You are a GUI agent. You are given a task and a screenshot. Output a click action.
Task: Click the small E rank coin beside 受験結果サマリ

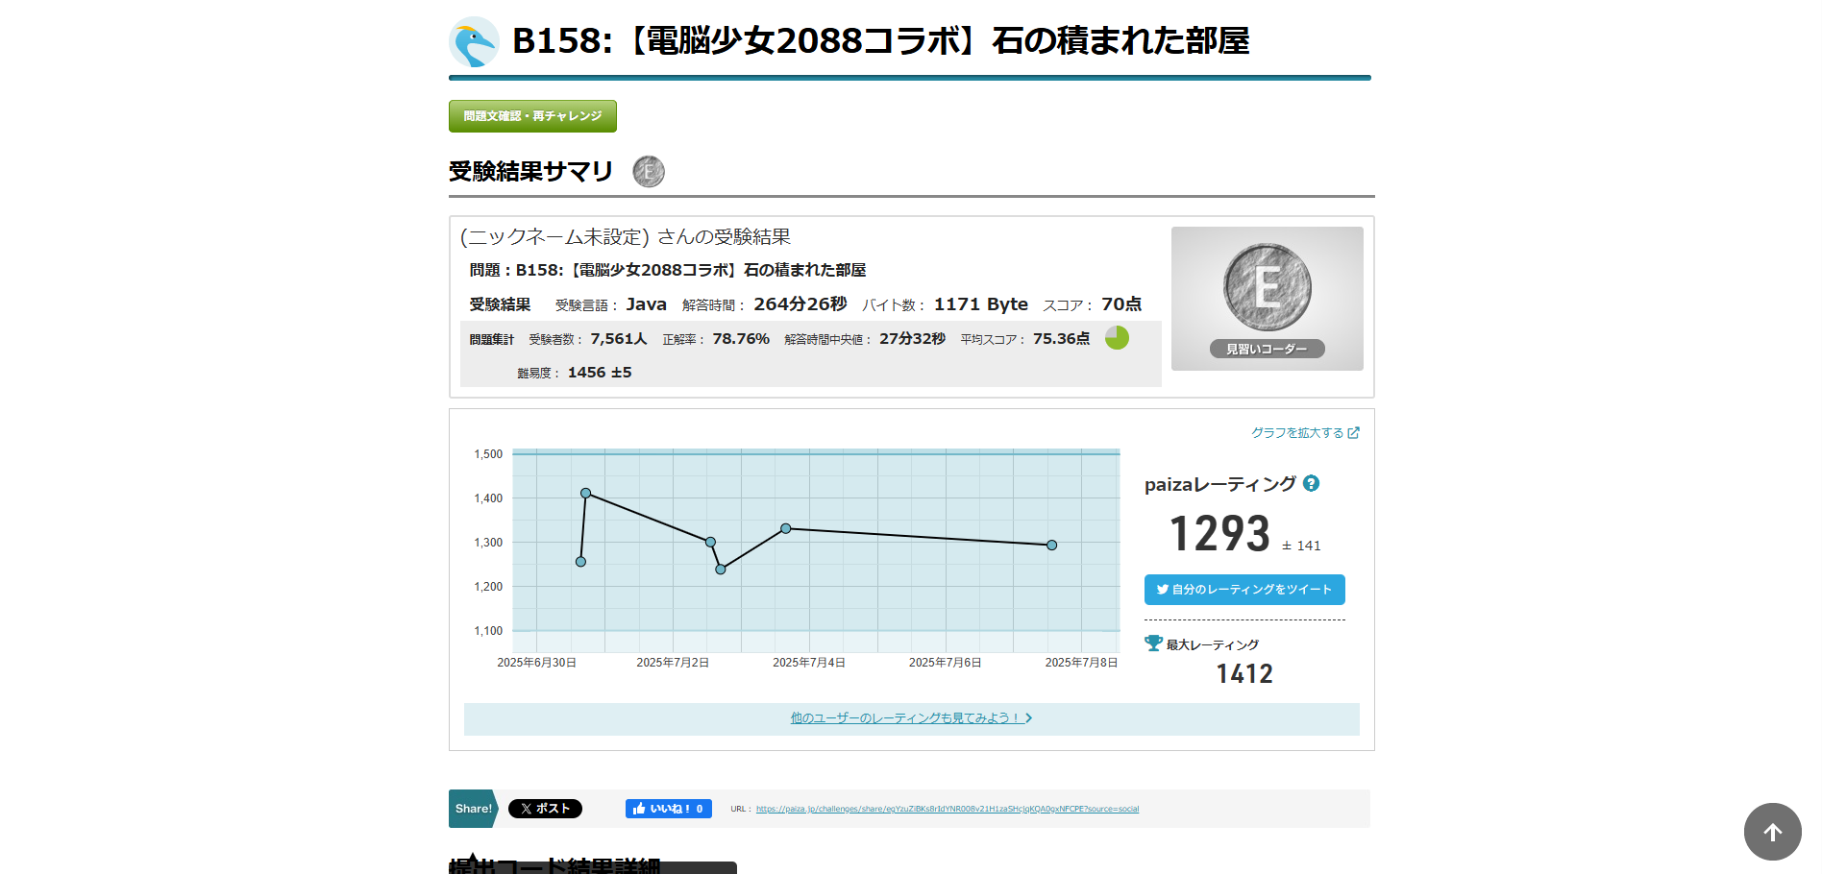click(x=649, y=172)
